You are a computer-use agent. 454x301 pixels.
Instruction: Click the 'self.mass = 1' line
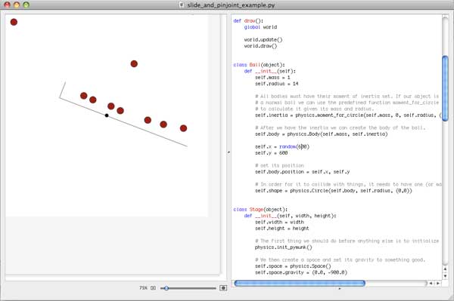(272, 78)
